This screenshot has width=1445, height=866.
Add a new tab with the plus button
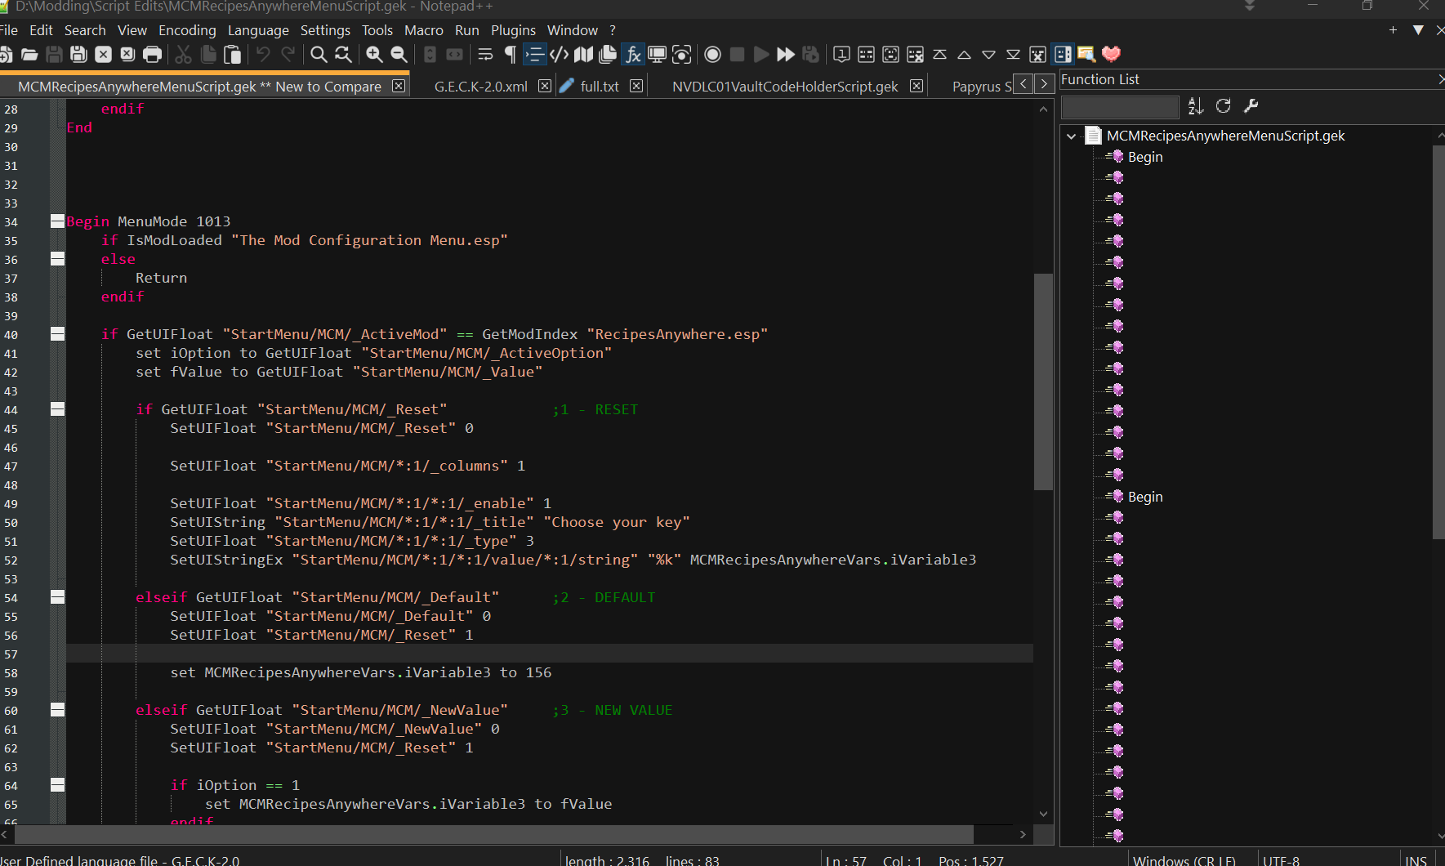click(1393, 30)
